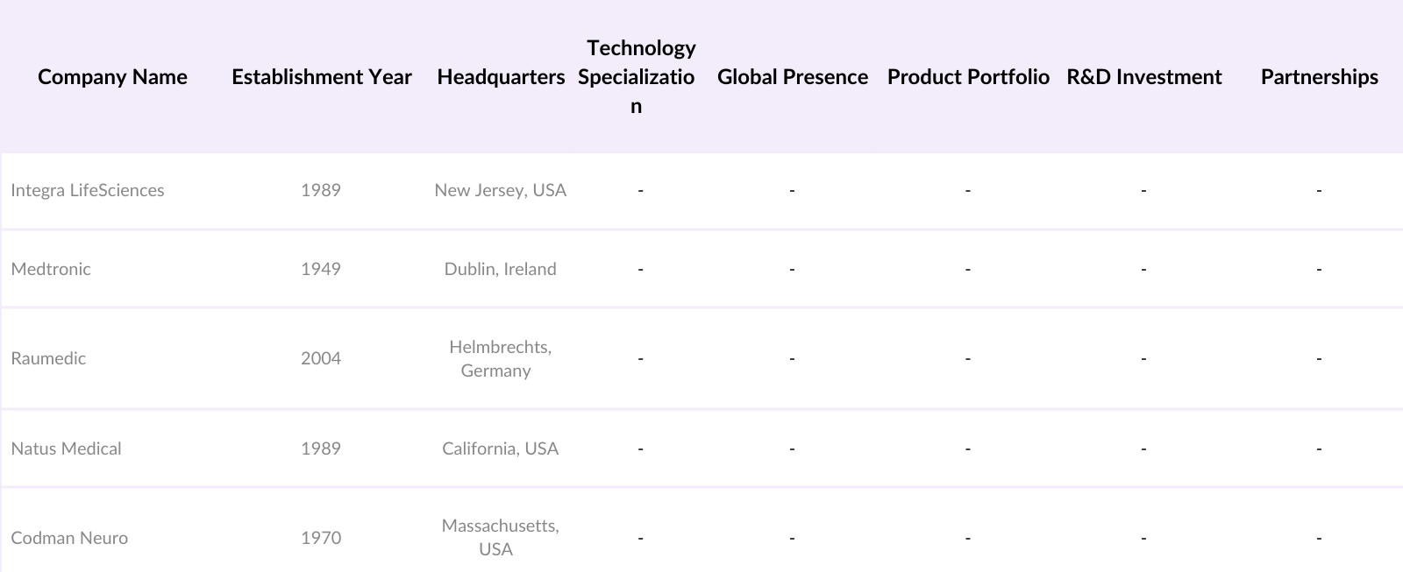Click the California, USA headquarters cell
This screenshot has width=1403, height=572.
(x=500, y=448)
